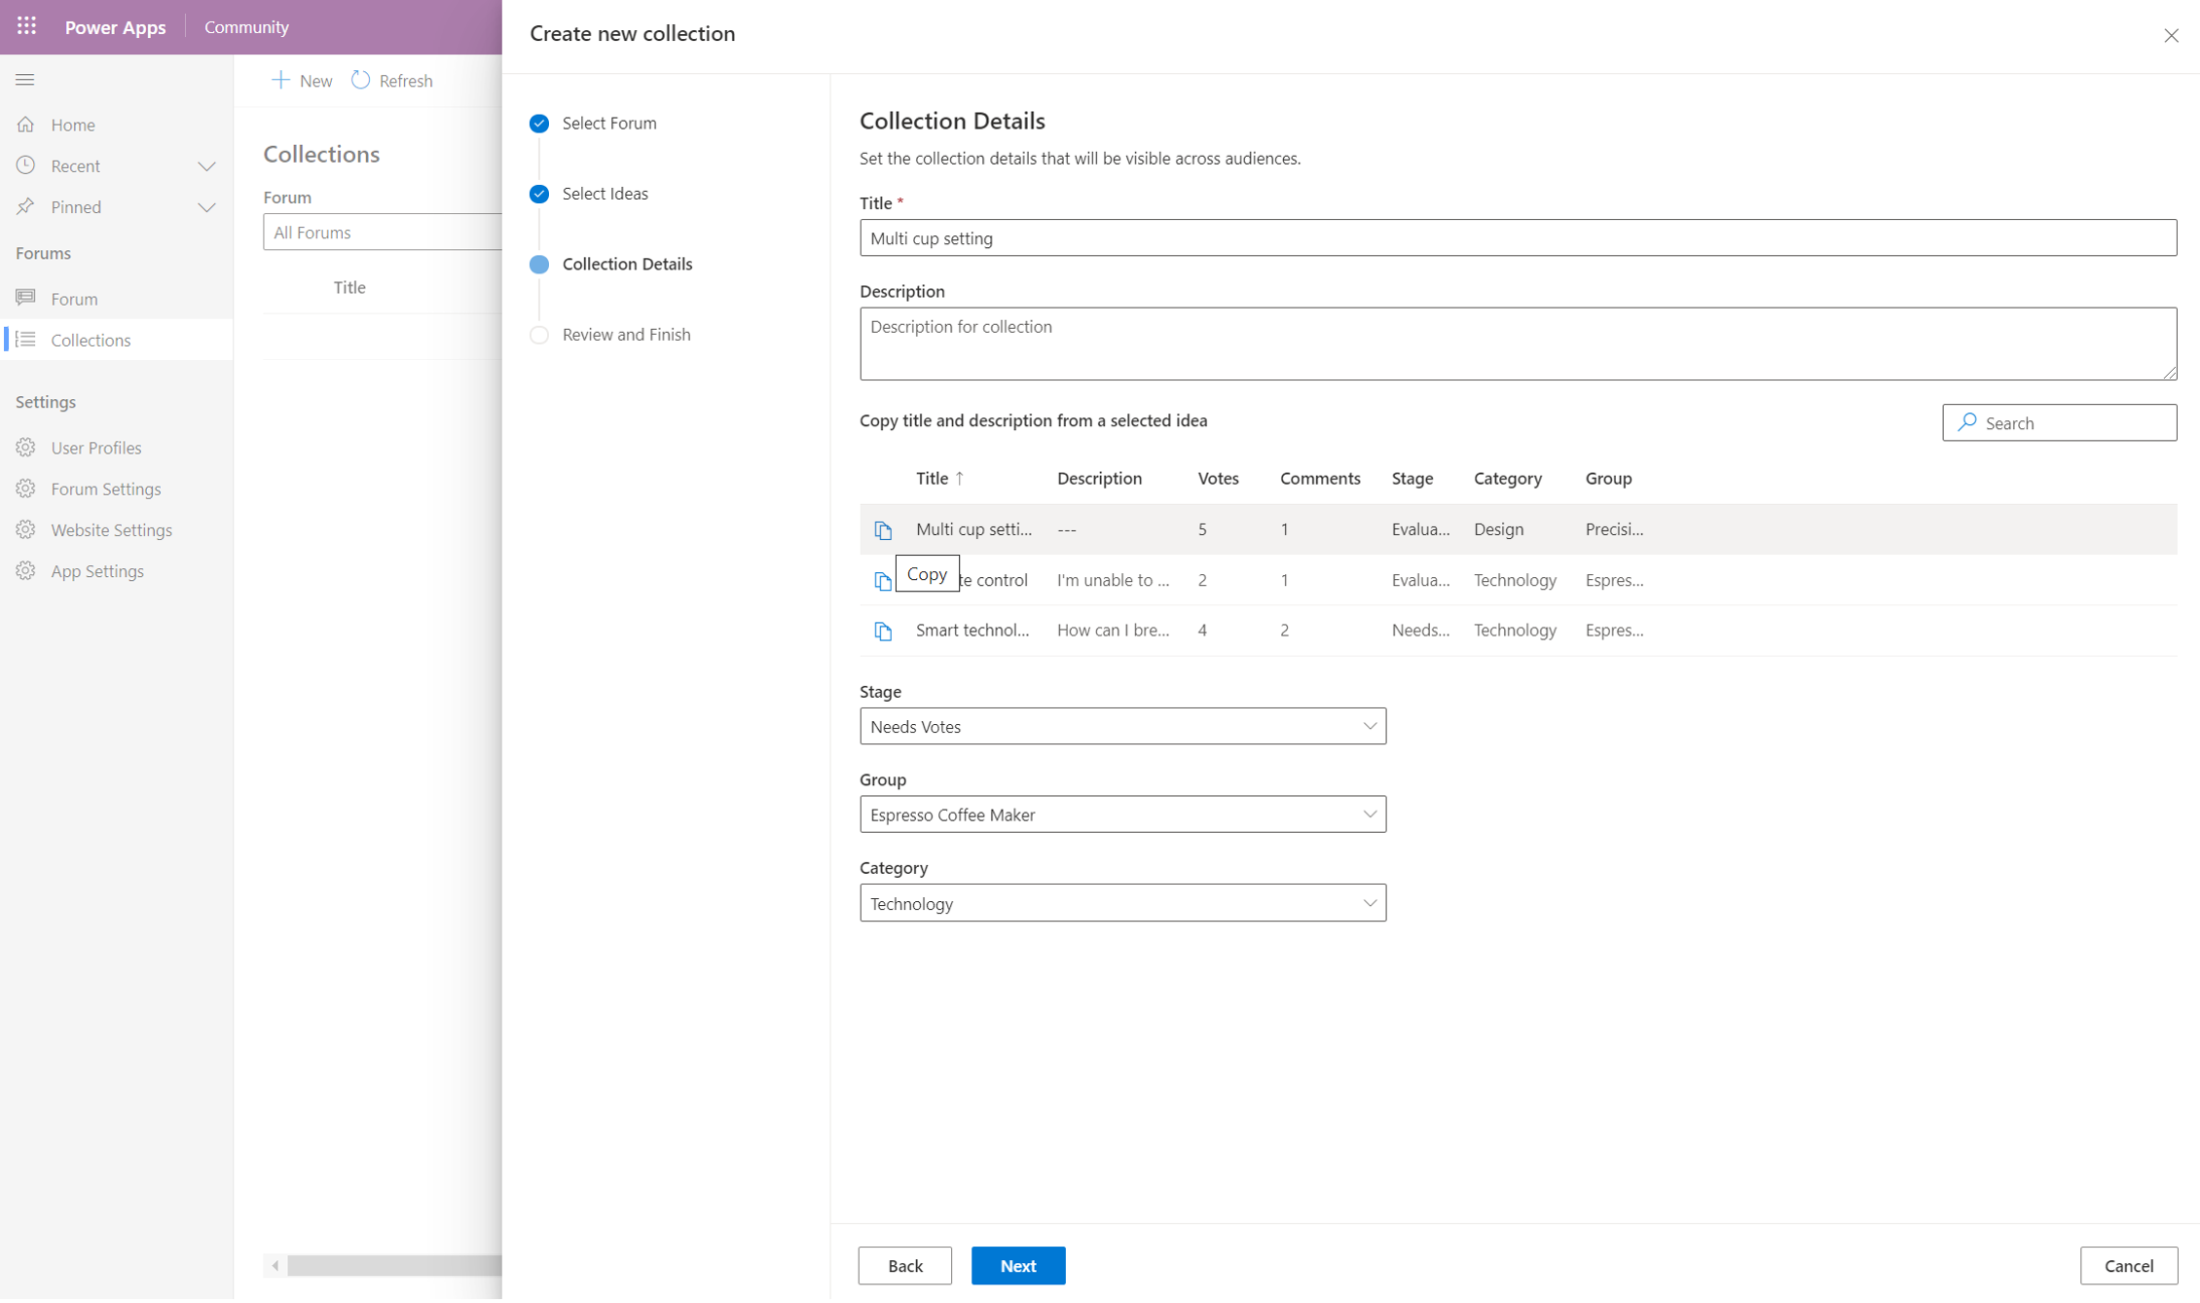
Task: Click the copy icon for Smart technol...
Action: [x=883, y=630]
